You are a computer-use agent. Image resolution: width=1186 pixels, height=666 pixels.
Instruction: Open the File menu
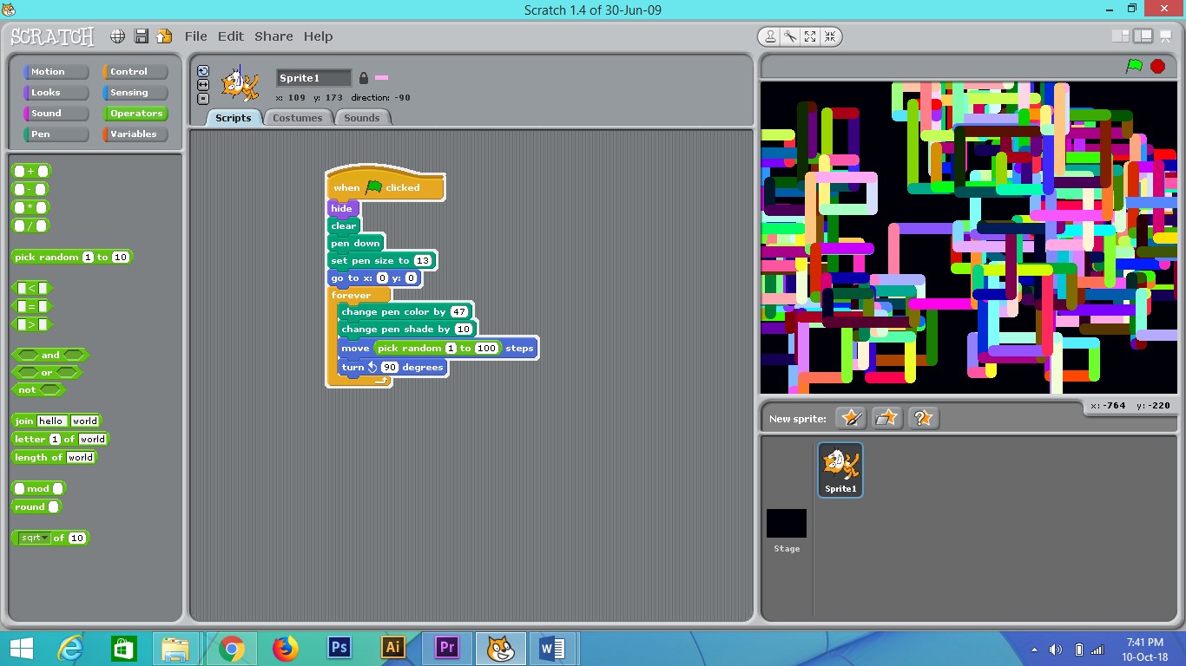point(196,36)
